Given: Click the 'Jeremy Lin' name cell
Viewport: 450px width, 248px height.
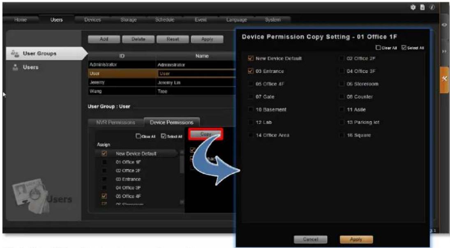Looking at the screenshot, I should coord(196,83).
